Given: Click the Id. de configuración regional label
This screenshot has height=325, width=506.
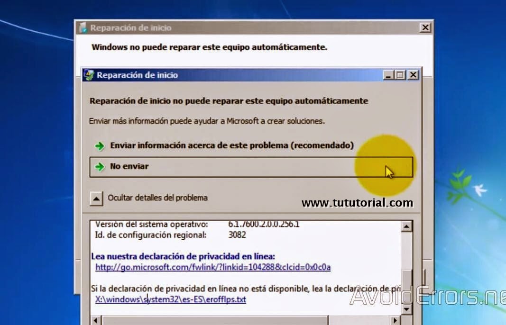Looking at the screenshot, I should pyautogui.click(x=151, y=235).
